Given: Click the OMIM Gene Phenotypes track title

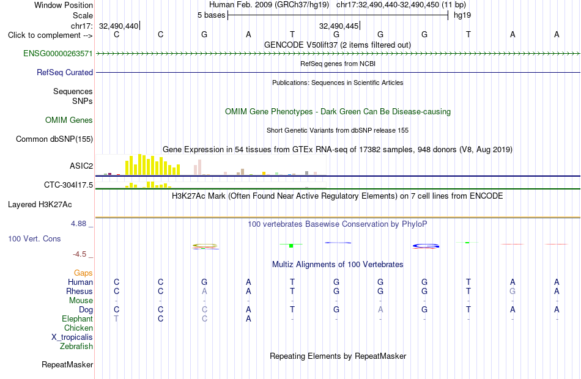Looking at the screenshot, I should pos(338,111).
